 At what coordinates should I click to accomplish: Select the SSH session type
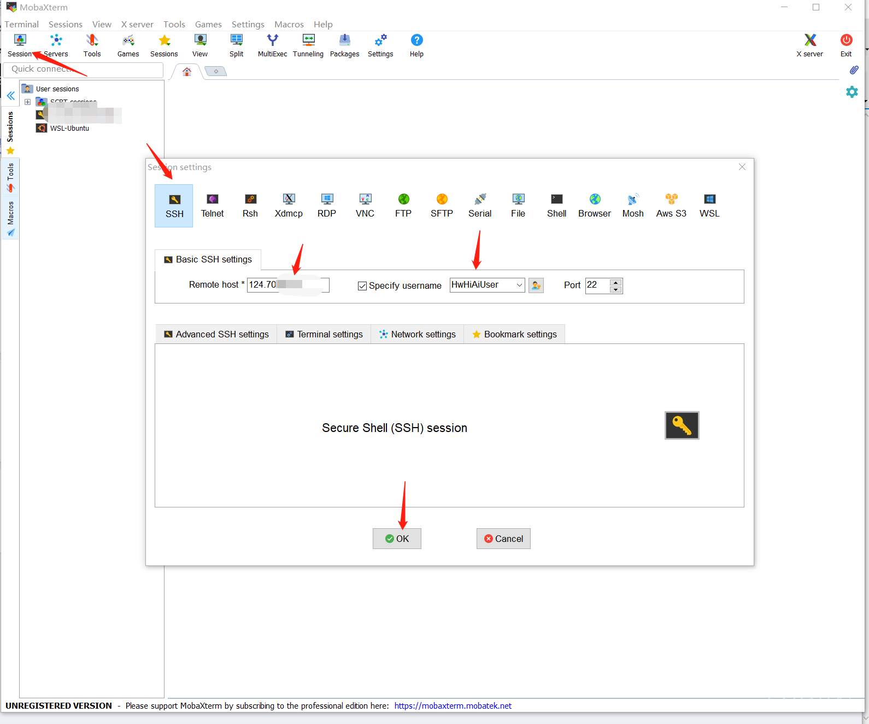point(174,206)
